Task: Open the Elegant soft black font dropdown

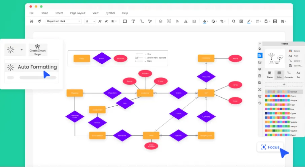Action: click(64, 21)
